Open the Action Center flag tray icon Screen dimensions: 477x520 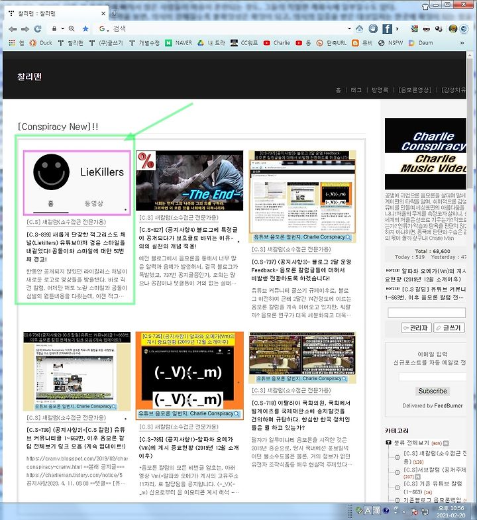click(x=414, y=511)
